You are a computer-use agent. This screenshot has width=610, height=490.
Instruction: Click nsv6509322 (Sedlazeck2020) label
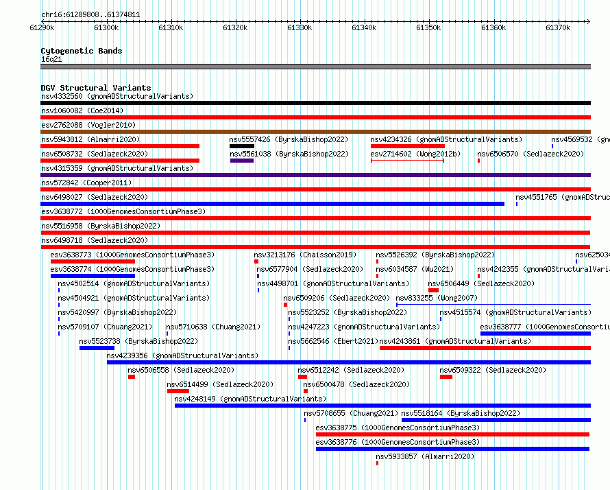tap(493, 370)
